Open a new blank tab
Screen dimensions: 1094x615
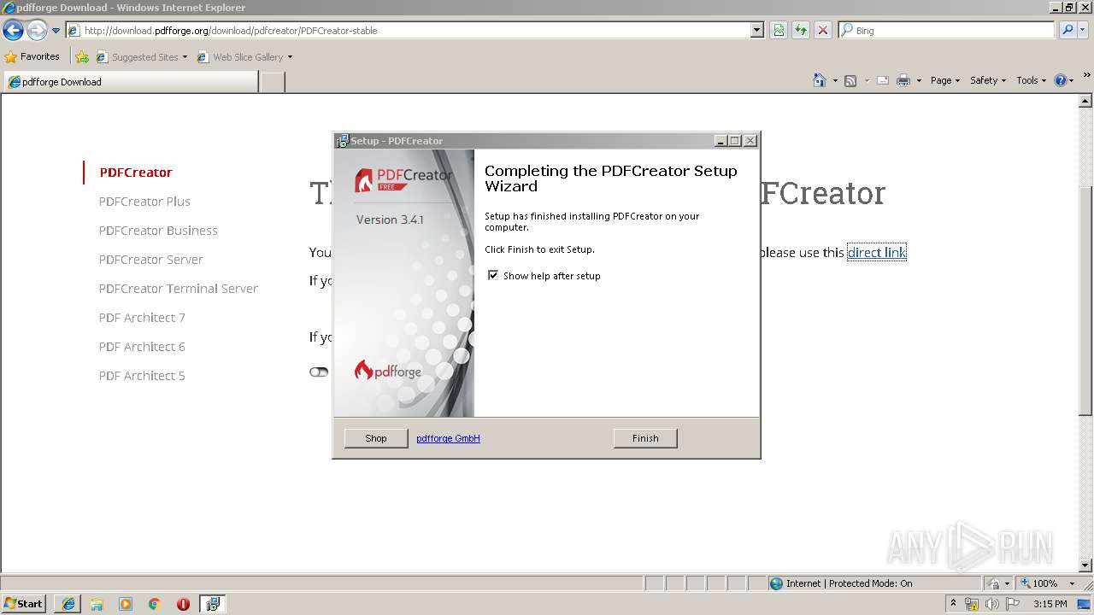point(272,82)
